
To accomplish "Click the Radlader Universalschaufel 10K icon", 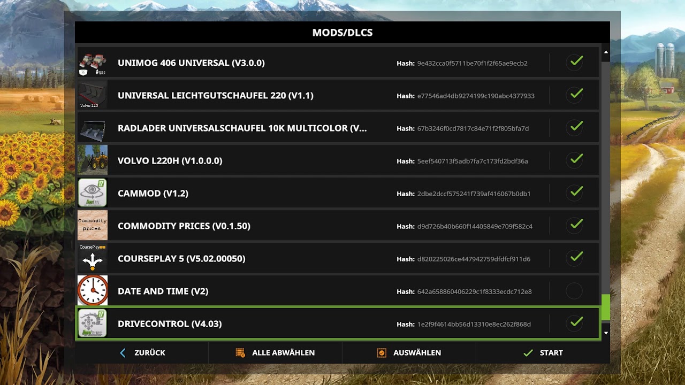I will click(93, 128).
